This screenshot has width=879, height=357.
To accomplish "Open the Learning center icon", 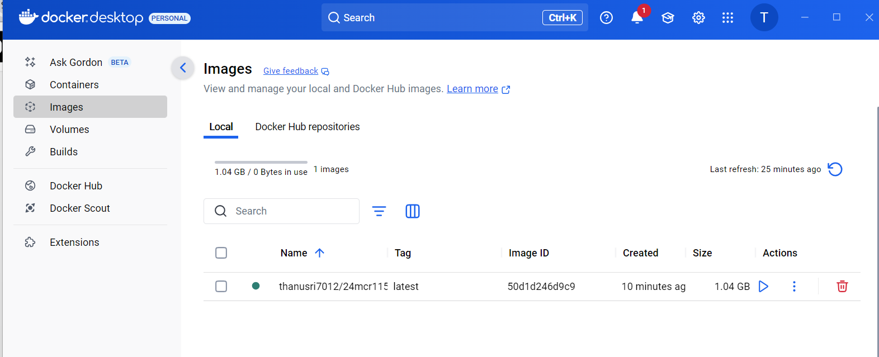I will coord(668,18).
